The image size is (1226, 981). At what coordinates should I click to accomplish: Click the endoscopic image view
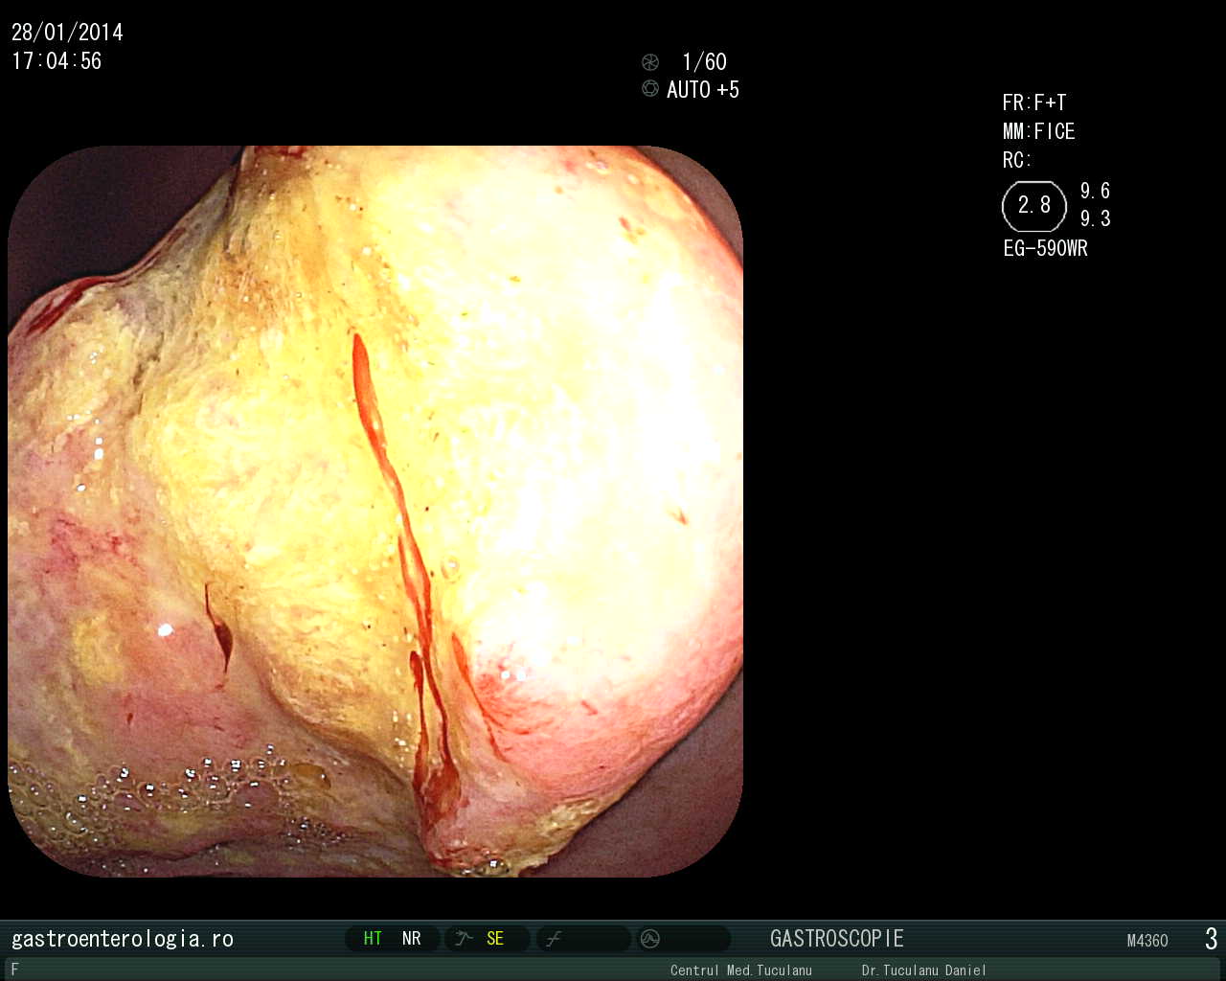(x=375, y=511)
